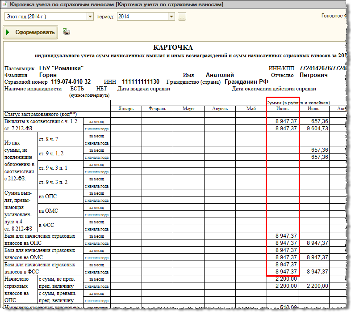Click the Сформировать button

tap(30, 32)
